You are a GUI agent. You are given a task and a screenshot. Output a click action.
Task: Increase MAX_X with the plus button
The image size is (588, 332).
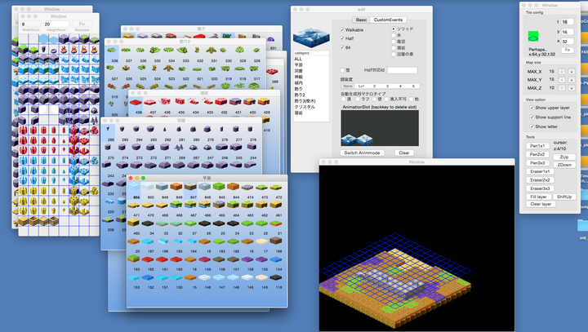coord(572,72)
